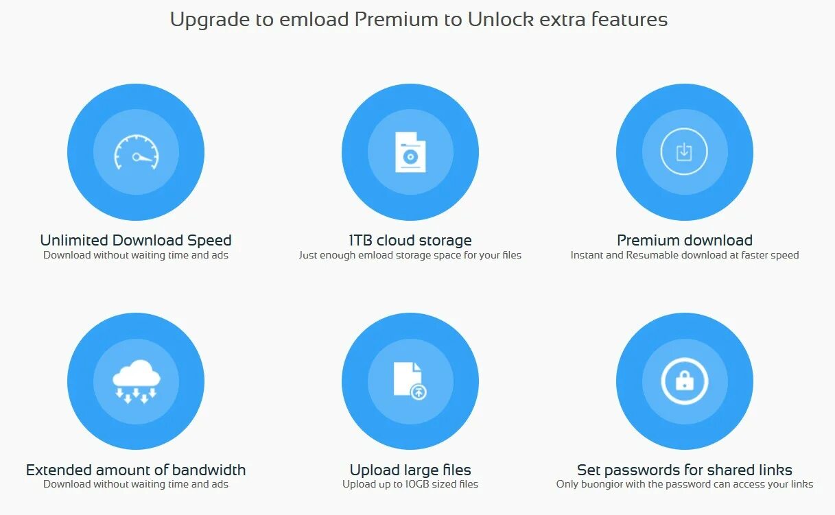Select the Unlimited Download Speed heading
Viewport: 835px width, 515px height.
pyautogui.click(x=136, y=240)
